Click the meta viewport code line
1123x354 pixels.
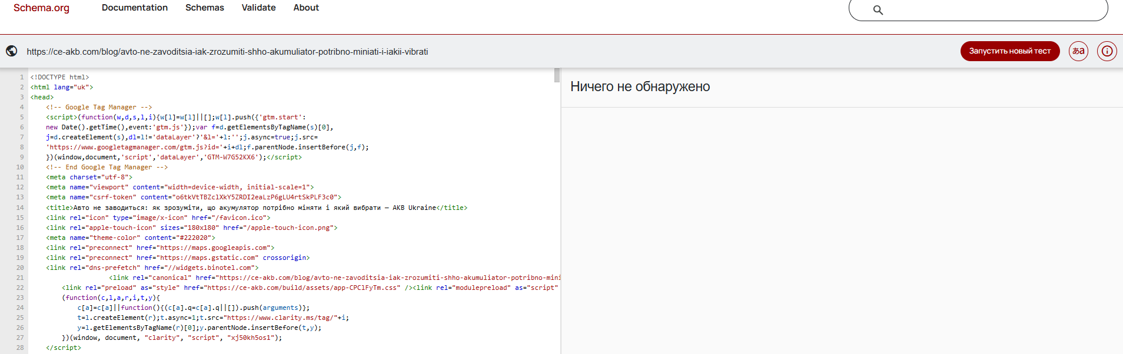click(180, 187)
